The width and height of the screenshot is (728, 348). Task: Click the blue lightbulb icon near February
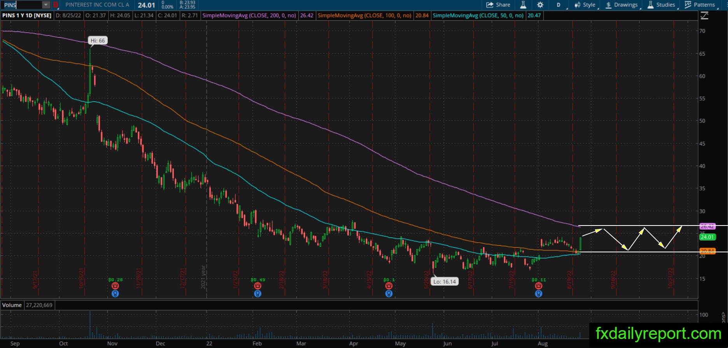pyautogui.click(x=257, y=294)
